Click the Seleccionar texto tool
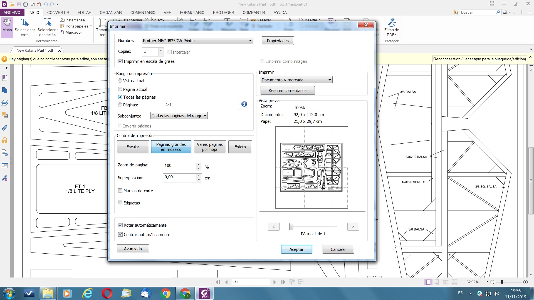This screenshot has width=534, height=300. point(24,27)
